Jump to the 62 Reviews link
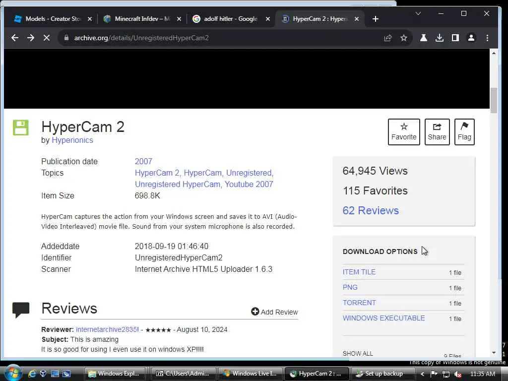Viewport: 508px width, 381px height. click(x=371, y=210)
